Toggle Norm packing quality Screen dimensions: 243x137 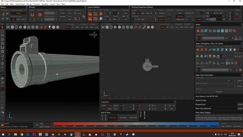[x=138, y=13]
